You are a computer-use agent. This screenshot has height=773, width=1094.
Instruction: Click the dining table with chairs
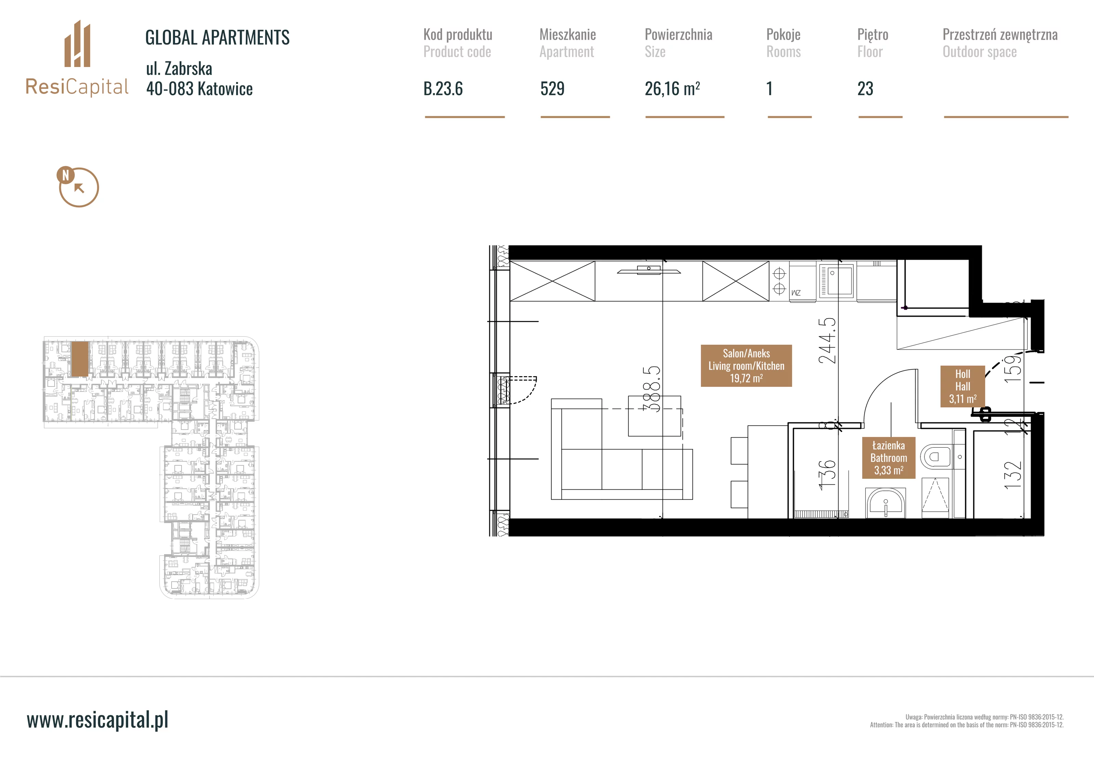759,473
